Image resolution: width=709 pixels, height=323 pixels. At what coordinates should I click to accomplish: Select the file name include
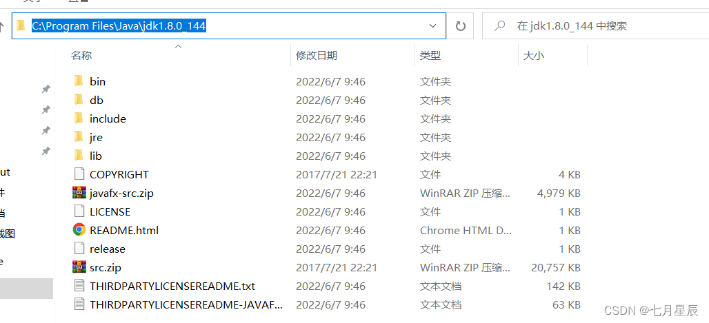point(108,119)
